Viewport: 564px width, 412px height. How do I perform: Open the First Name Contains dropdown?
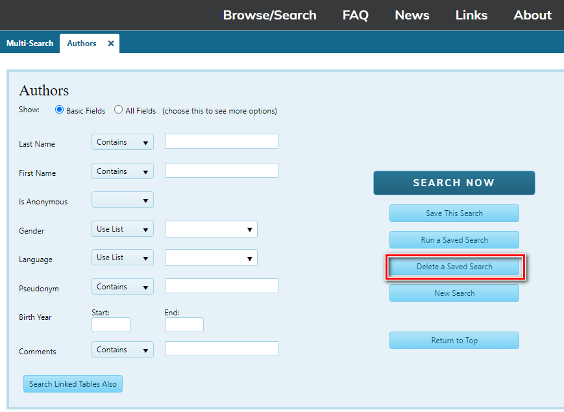point(123,171)
